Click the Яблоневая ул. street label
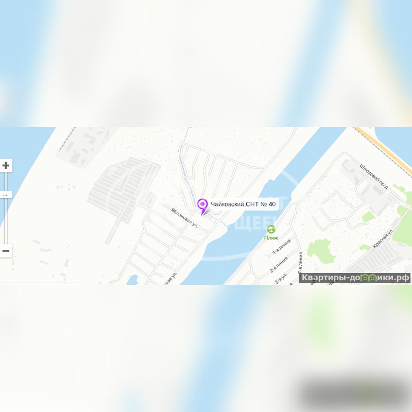 pyautogui.click(x=184, y=218)
